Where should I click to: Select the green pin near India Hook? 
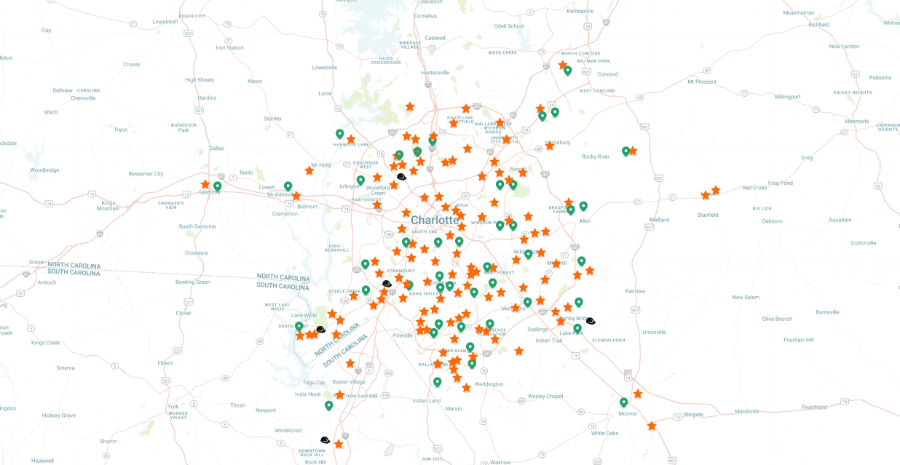pyautogui.click(x=328, y=405)
